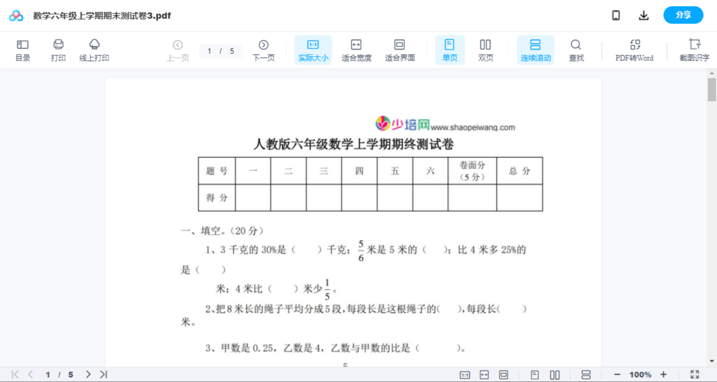Toggle 双页 two-page view mode
The width and height of the screenshot is (717, 382).
coord(485,50)
